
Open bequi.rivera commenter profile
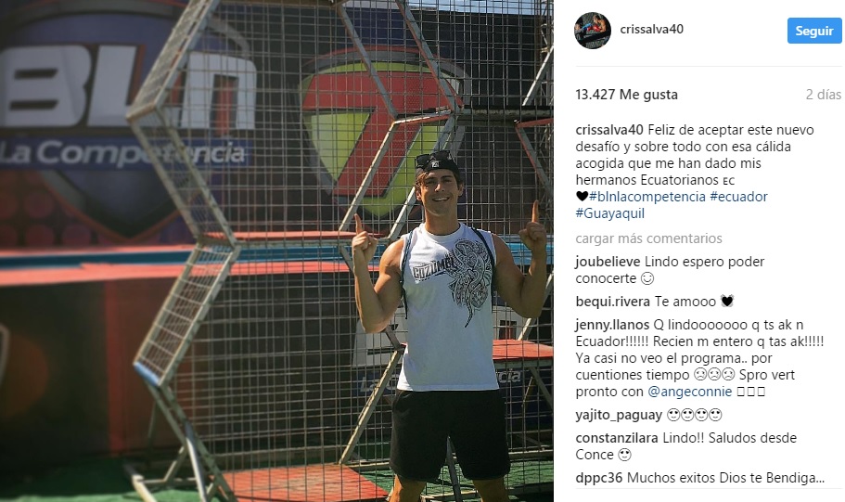tap(613, 302)
